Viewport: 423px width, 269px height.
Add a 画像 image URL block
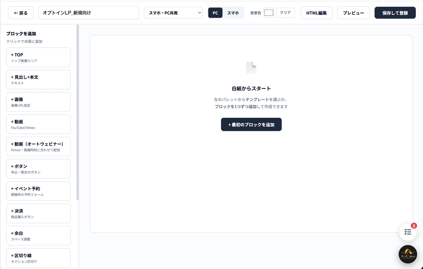[38, 102]
